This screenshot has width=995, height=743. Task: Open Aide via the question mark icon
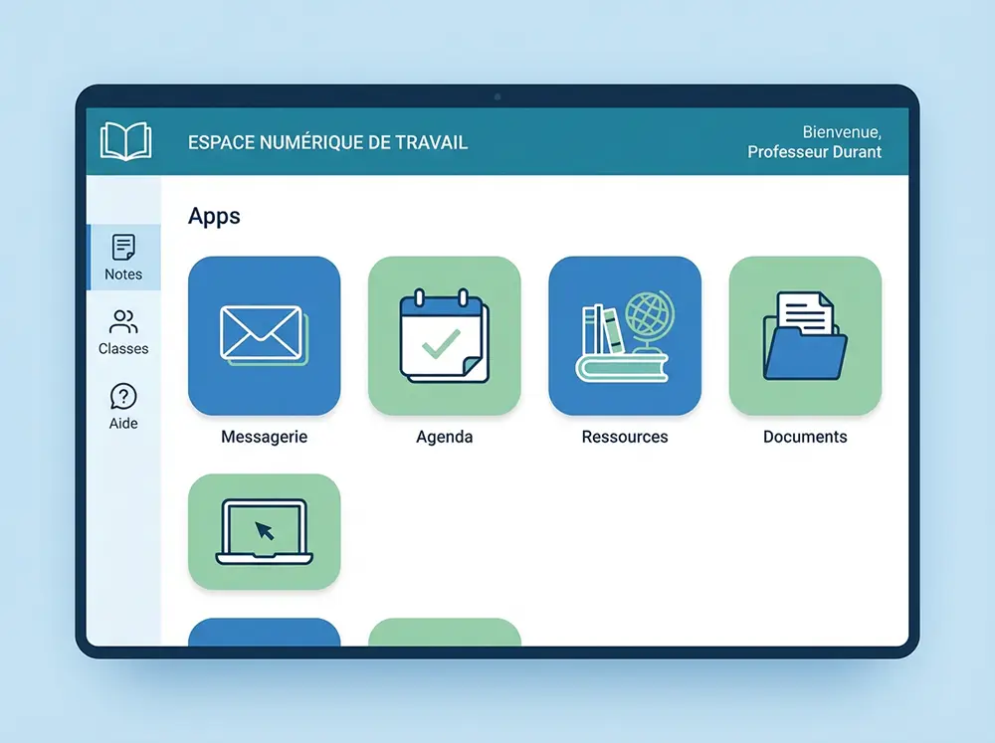[122, 408]
